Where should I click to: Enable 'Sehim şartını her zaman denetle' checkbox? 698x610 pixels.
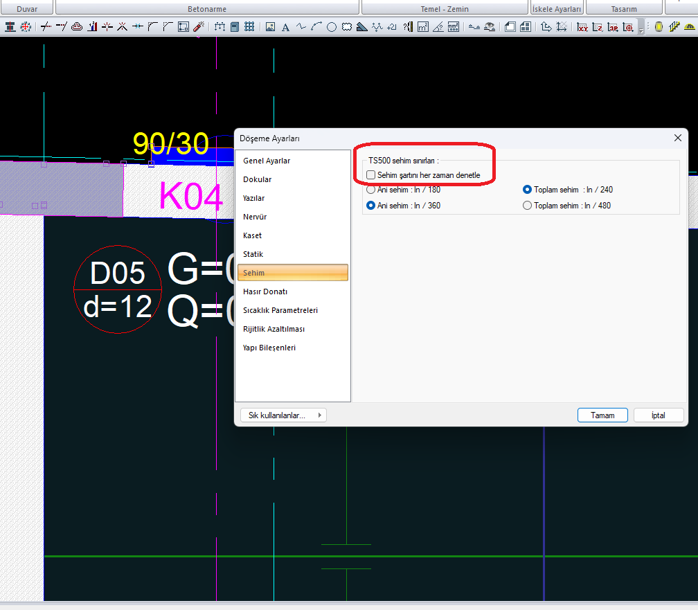click(371, 175)
